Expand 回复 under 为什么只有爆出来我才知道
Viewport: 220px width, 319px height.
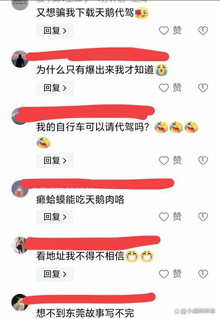point(55,88)
